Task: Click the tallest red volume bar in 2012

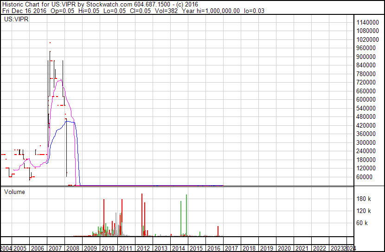Action: (x=142, y=215)
